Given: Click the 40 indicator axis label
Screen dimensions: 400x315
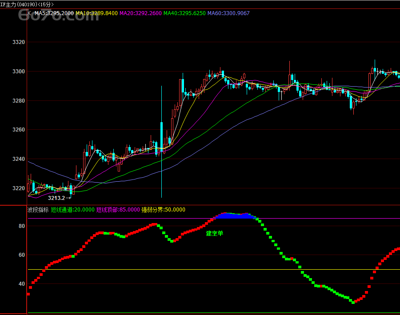Looking at the screenshot, I should pos(22,283).
